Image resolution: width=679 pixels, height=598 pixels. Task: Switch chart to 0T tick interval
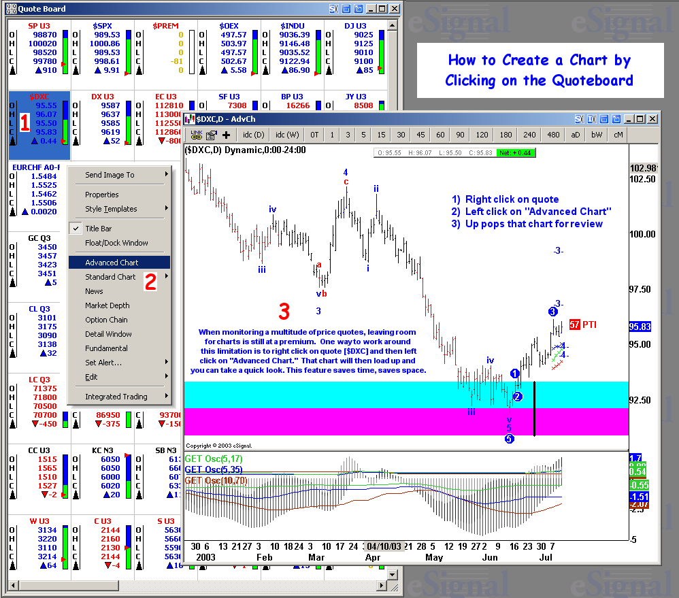click(x=314, y=135)
